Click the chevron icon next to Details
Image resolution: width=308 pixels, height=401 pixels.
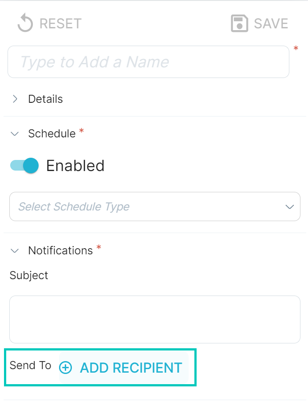(x=15, y=99)
